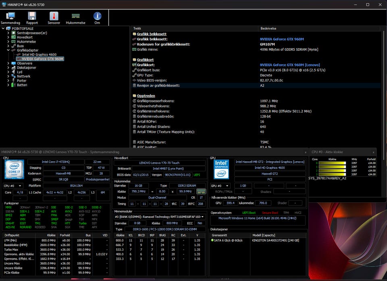
Task: Click the green SATA status indicator dot
Action: (x=212, y=240)
